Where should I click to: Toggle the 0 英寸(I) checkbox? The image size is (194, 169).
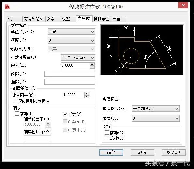[65, 130]
